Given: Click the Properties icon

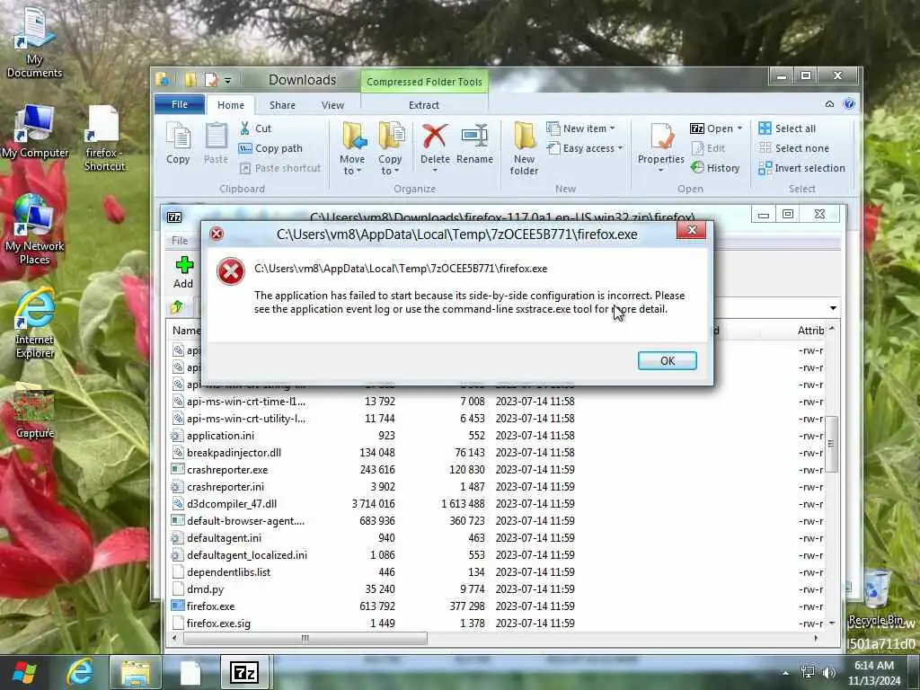Looking at the screenshot, I should pyautogui.click(x=661, y=137).
